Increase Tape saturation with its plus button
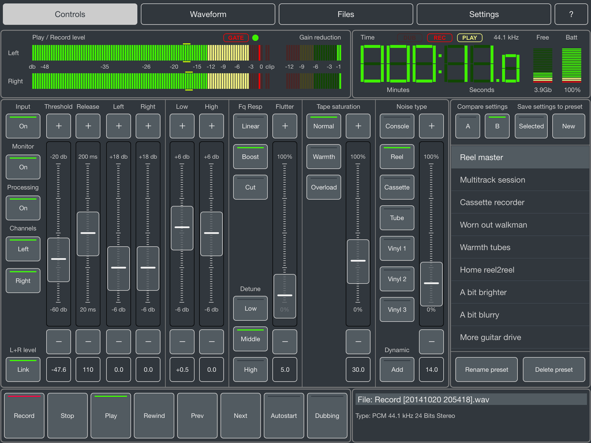591x443 pixels. point(358,126)
